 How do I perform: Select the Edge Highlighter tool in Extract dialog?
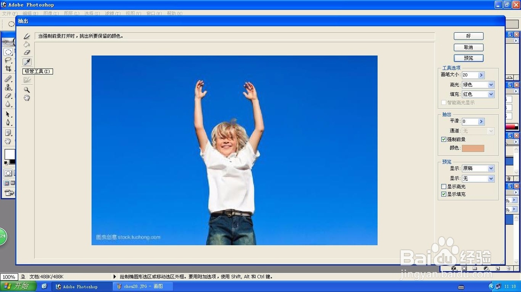pyautogui.click(x=27, y=36)
